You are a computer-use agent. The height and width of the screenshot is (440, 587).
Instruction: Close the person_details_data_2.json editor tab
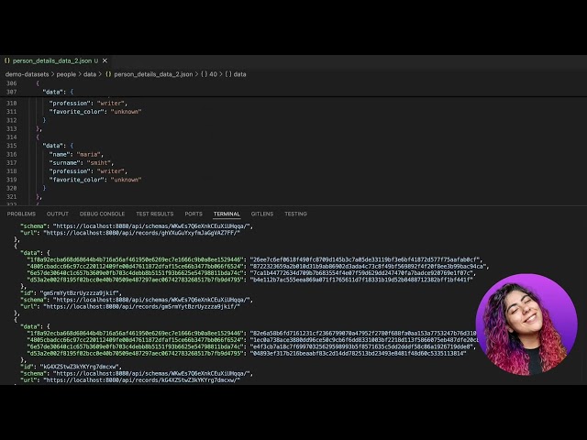coord(105,60)
